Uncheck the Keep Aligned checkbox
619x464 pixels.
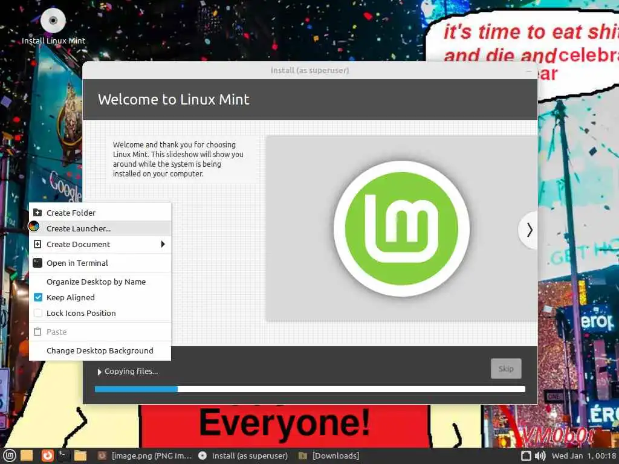(x=38, y=297)
